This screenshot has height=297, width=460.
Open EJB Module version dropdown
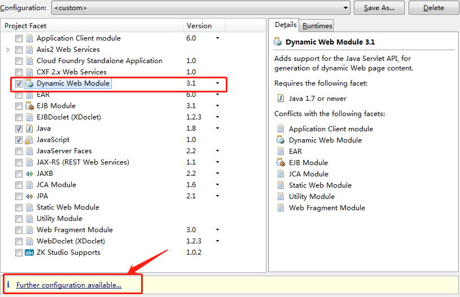(x=217, y=106)
